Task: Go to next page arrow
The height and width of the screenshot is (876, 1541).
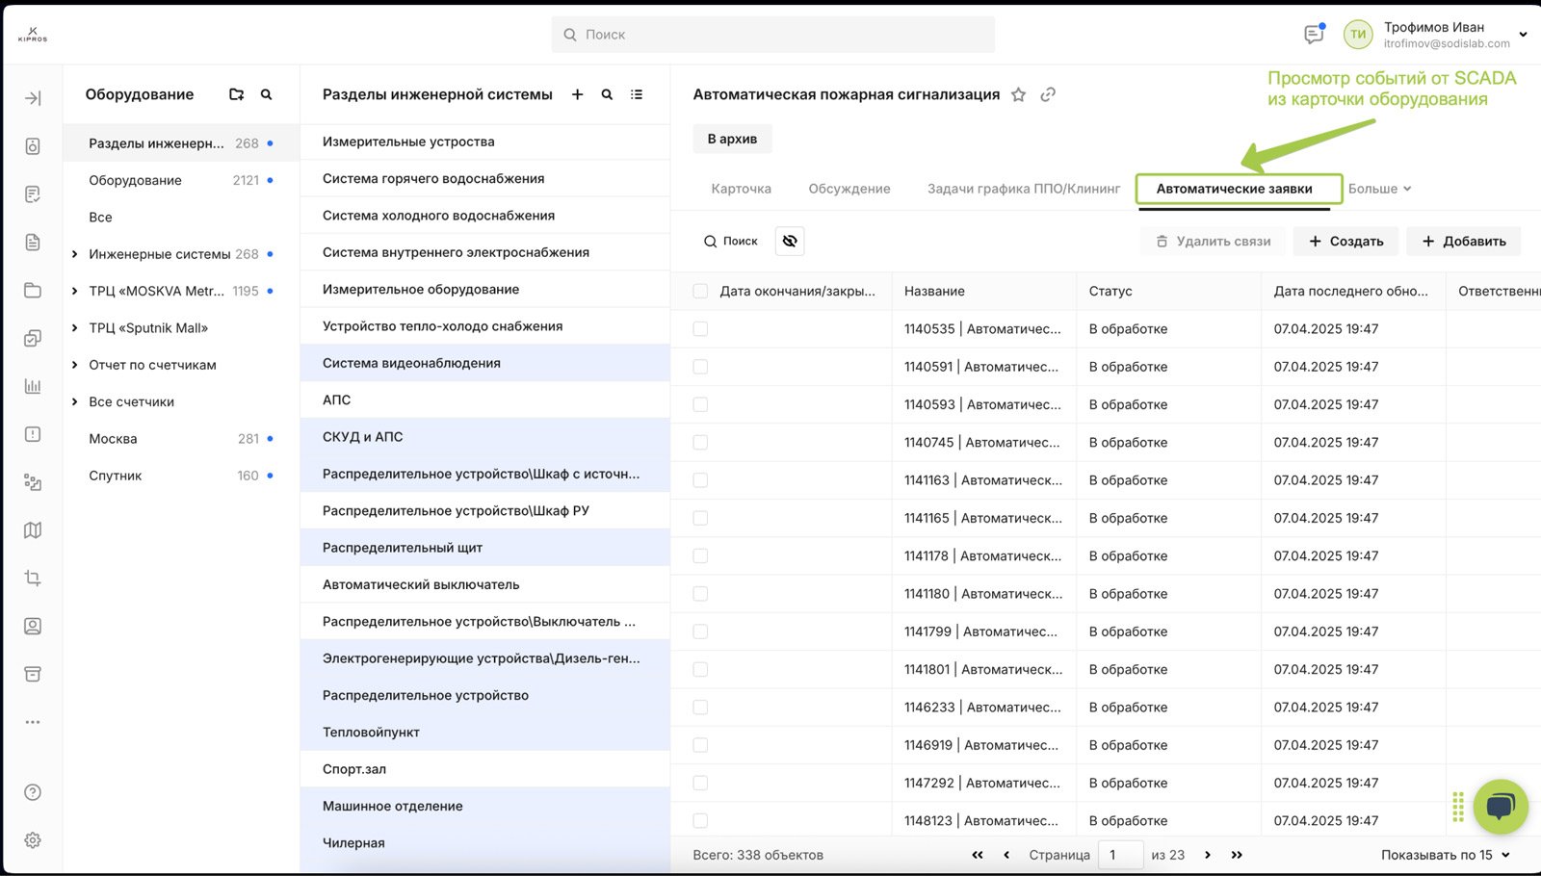Action: coord(1208,855)
